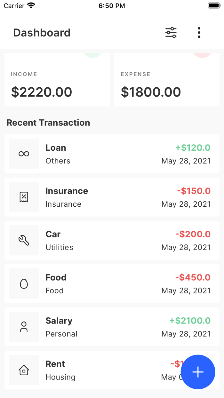Click the person icon beside Salary
The image size is (224, 398).
pyautogui.click(x=24, y=327)
